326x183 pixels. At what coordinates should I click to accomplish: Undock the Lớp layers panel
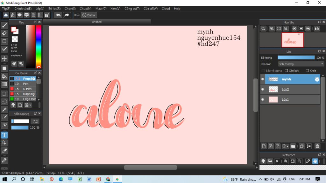click(x=320, y=51)
